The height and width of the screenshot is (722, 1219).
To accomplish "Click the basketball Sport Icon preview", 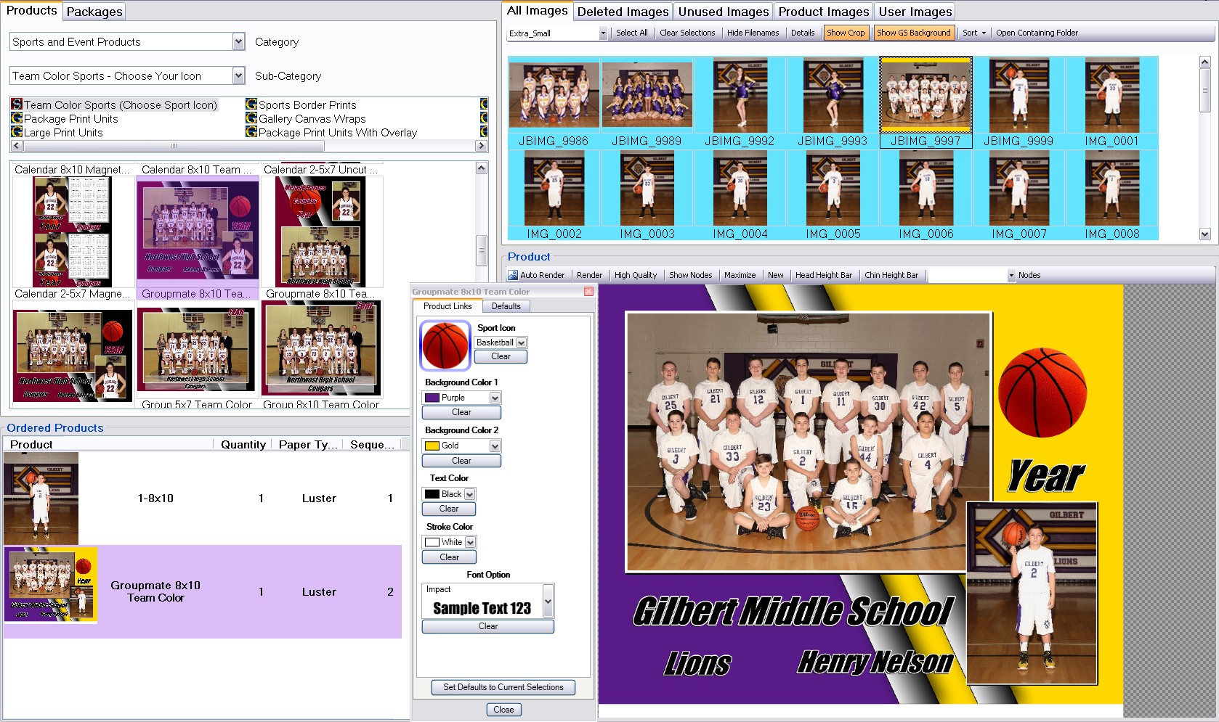I will (445, 346).
